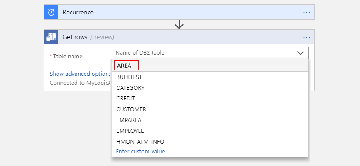The width and height of the screenshot is (360, 166).
Task: Choose CREDIT from the table list
Action: click(210, 98)
